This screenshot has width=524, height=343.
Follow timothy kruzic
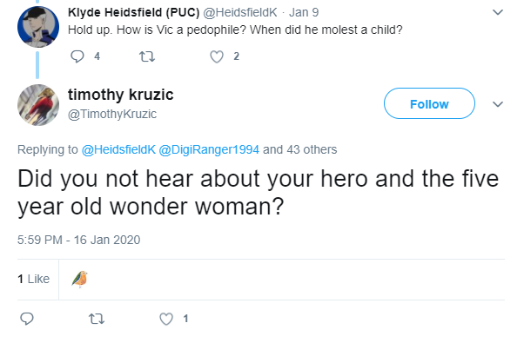click(x=429, y=103)
